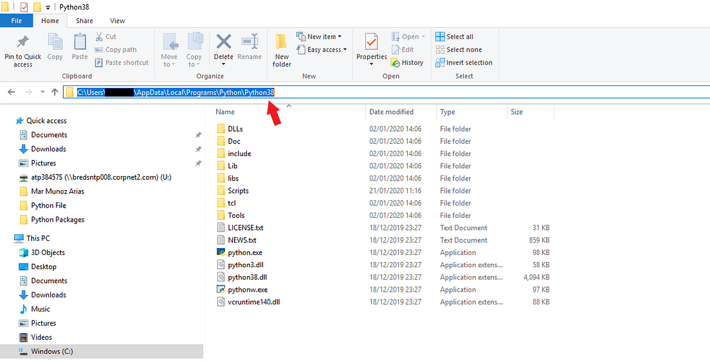The image size is (710, 361).
Task: Click the Properties checkmark icon
Action: (x=371, y=42)
